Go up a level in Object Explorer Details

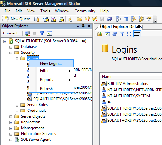(99, 34)
